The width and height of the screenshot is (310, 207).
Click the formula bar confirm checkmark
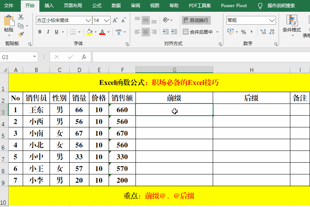70,57
